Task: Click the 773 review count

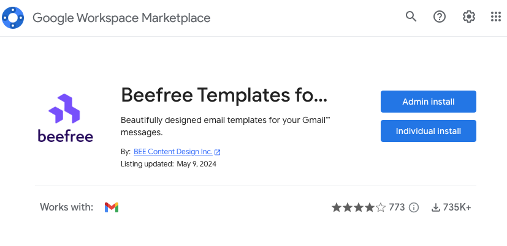Action: [397, 207]
